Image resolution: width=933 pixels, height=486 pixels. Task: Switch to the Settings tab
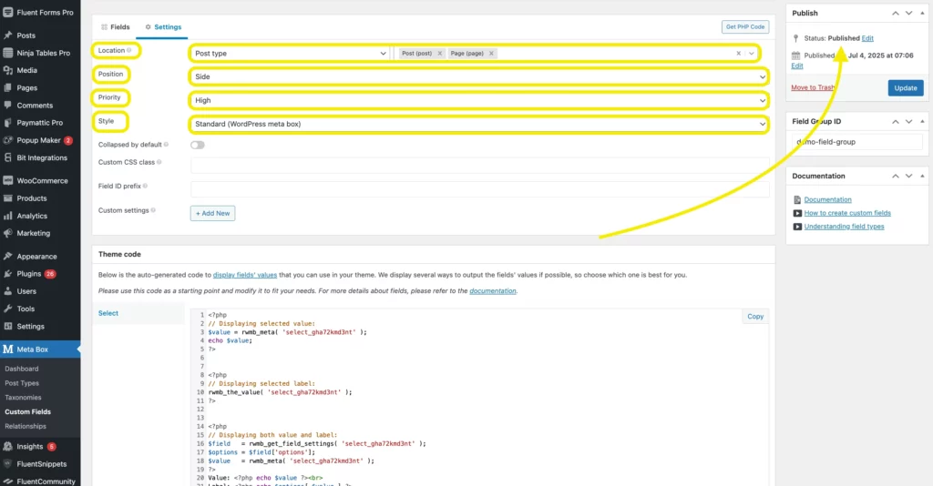tap(163, 27)
